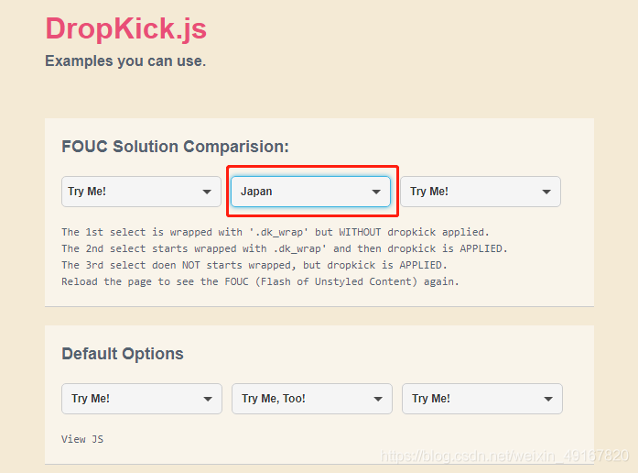Screen dimensions: 638x473
Task: Click the caret of the first FOUC Try Me! select
Action: tap(207, 192)
